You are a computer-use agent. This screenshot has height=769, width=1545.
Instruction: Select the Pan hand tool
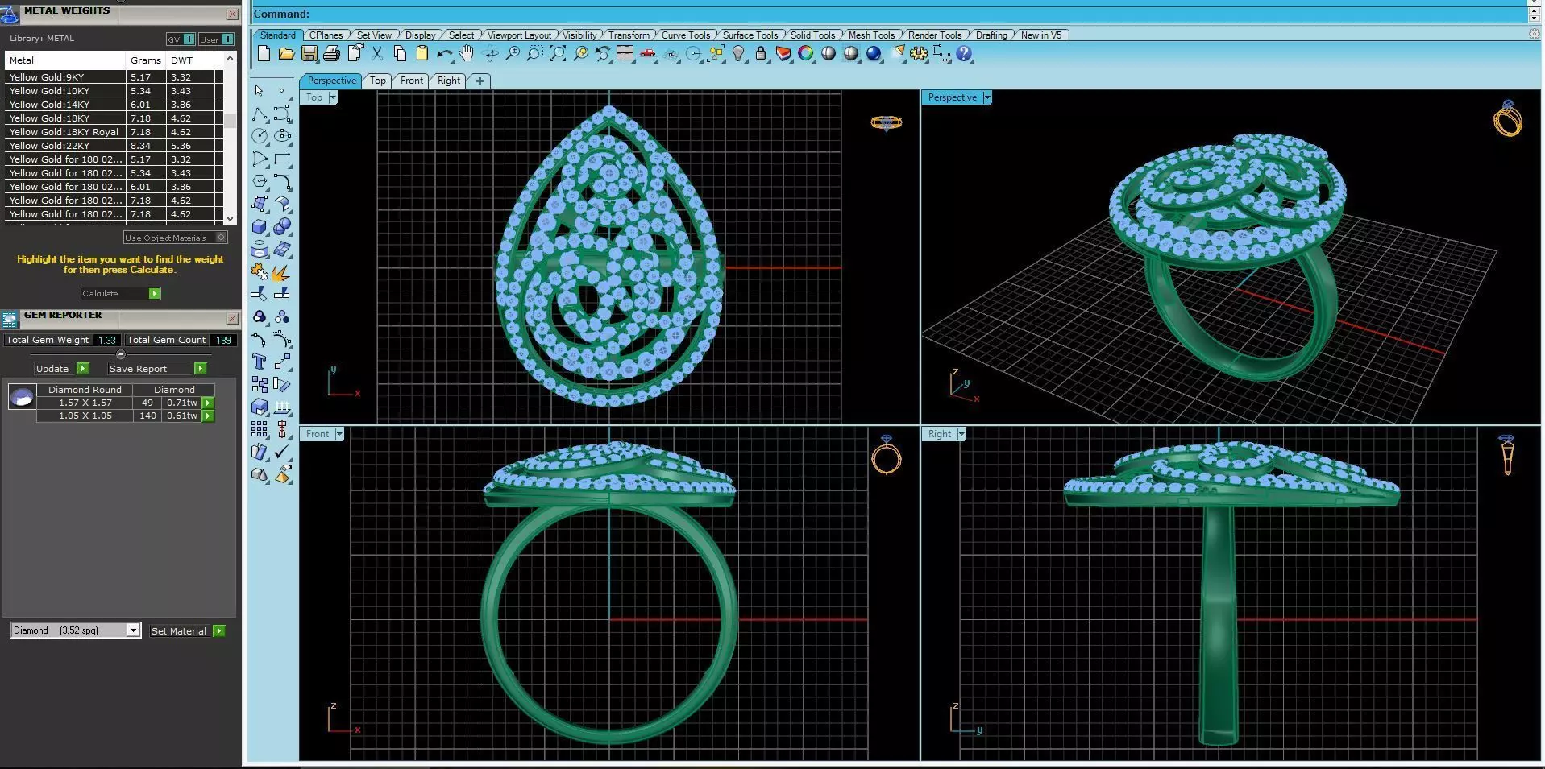467,54
